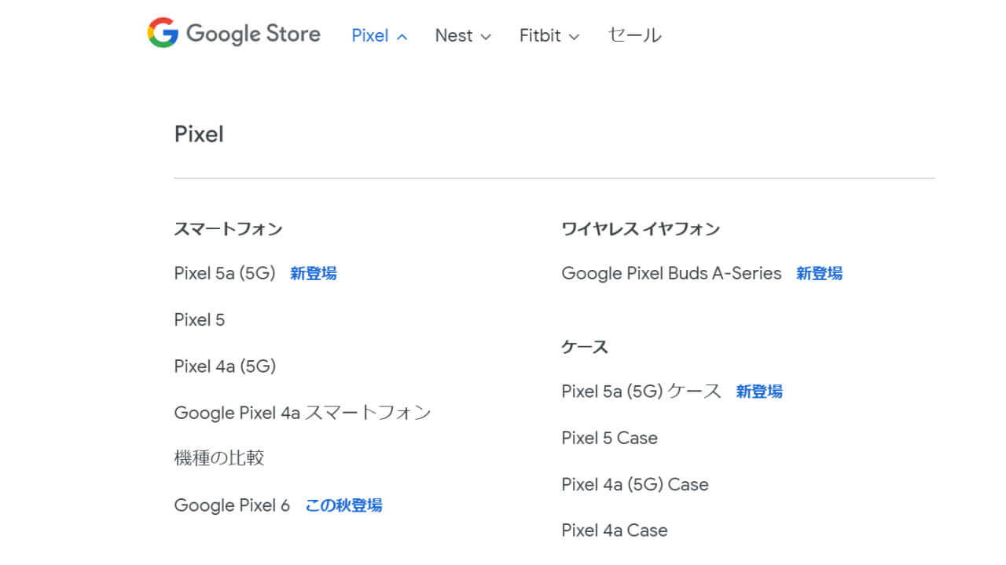
Task: Click the この秋登場 badge
Action: click(343, 505)
